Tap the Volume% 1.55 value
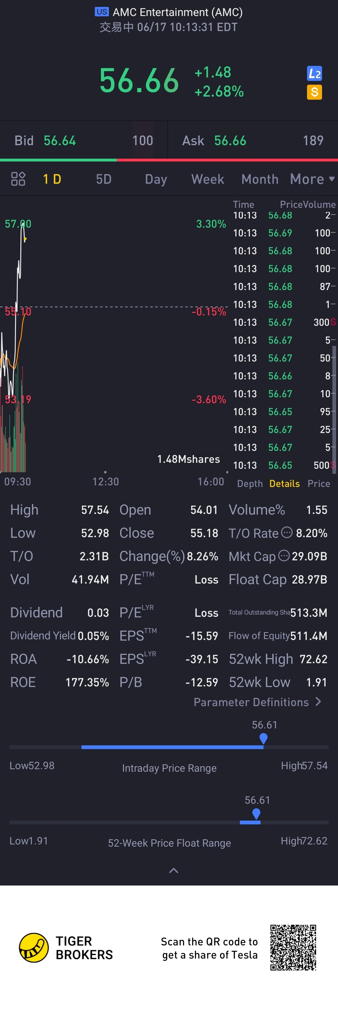This screenshot has width=338, height=1010. (x=317, y=510)
